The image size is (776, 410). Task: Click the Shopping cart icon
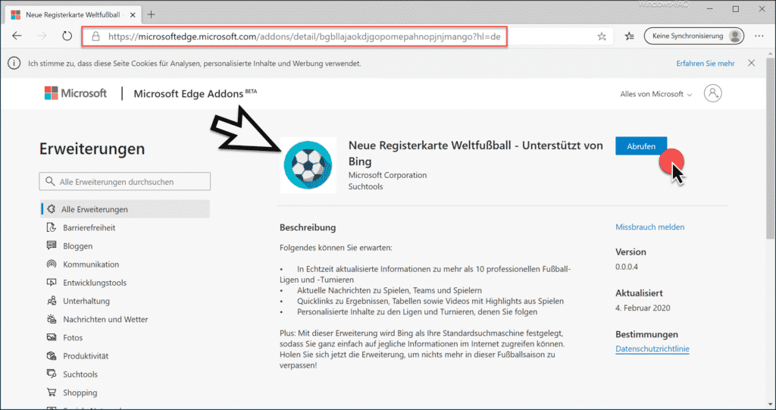point(52,392)
